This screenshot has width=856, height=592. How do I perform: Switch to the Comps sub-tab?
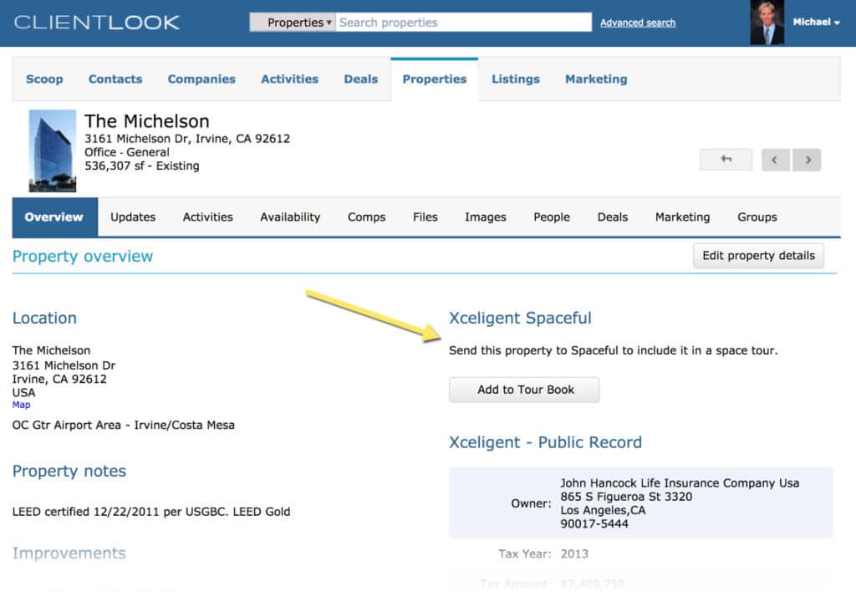[366, 217]
